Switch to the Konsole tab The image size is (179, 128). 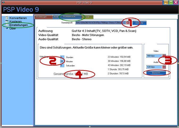[88, 17]
